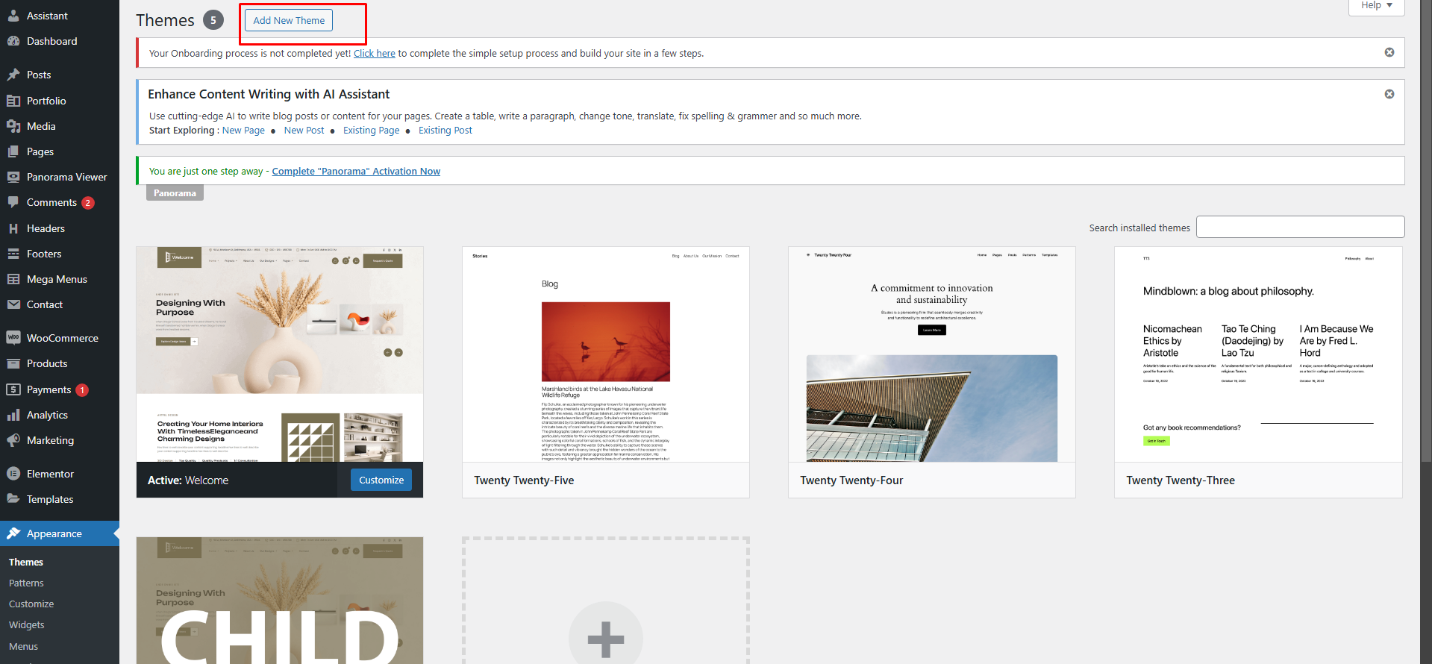The image size is (1432, 664).
Task: Open the Widgets submenu item
Action: pyautogui.click(x=27, y=624)
